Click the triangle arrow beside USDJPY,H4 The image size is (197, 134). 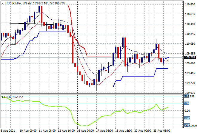click(x=3, y=3)
